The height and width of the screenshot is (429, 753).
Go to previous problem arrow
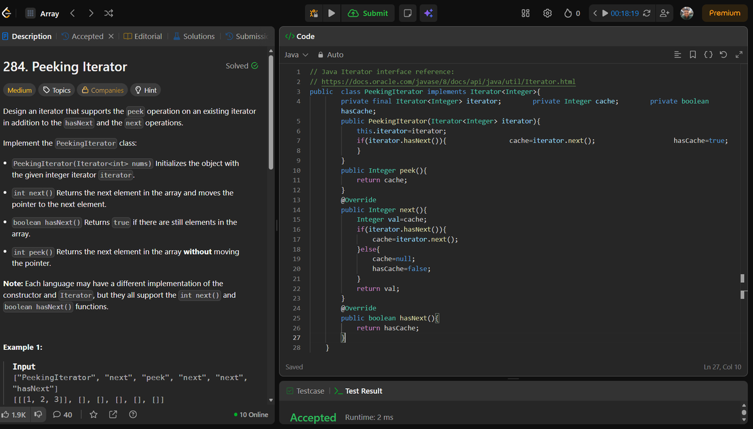[x=72, y=13]
